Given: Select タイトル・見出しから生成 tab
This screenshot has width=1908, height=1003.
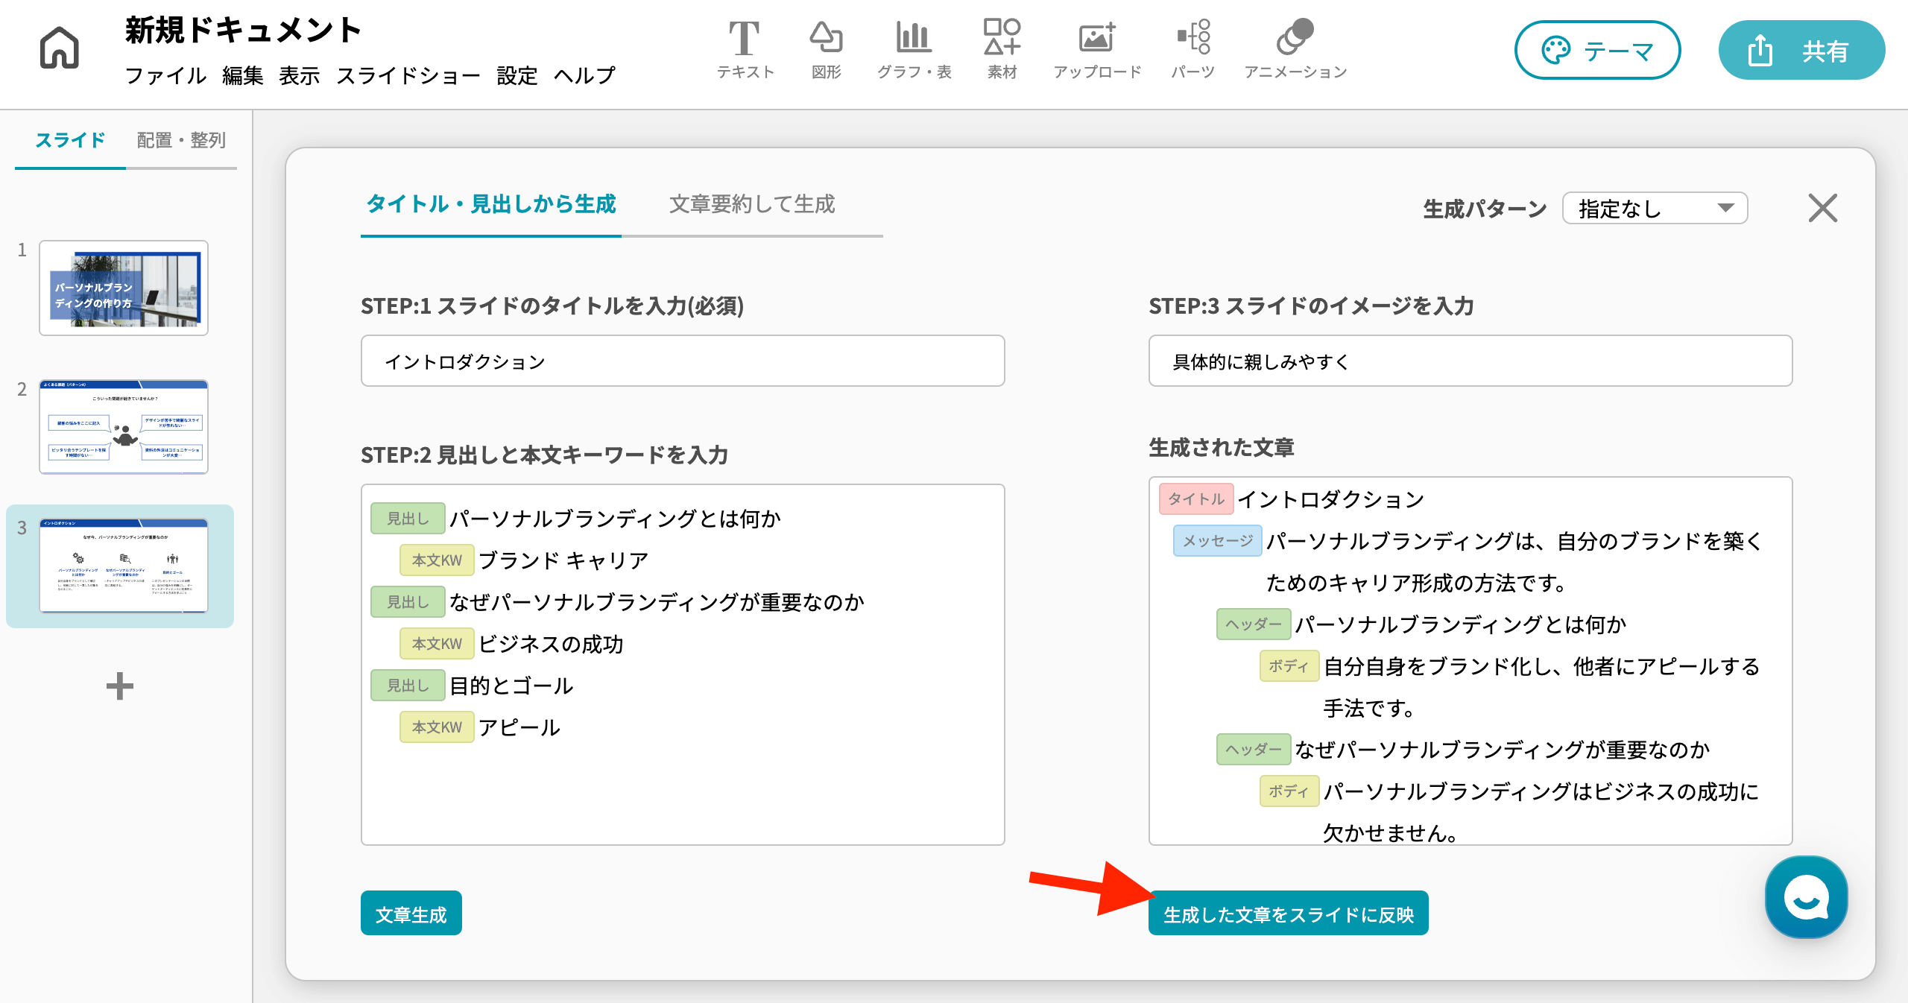Looking at the screenshot, I should click(x=491, y=204).
